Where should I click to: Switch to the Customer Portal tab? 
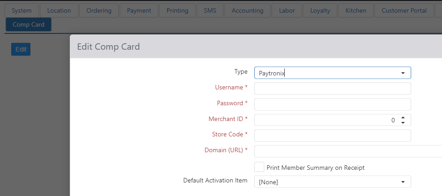[x=404, y=11]
